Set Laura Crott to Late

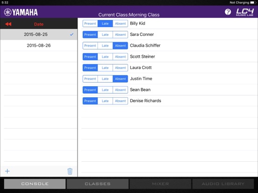coord(105,68)
